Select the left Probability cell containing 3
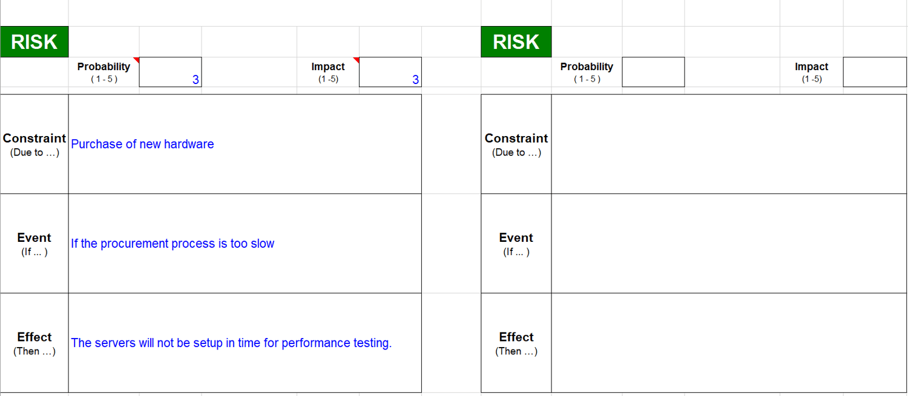The height and width of the screenshot is (396, 908). (170, 72)
